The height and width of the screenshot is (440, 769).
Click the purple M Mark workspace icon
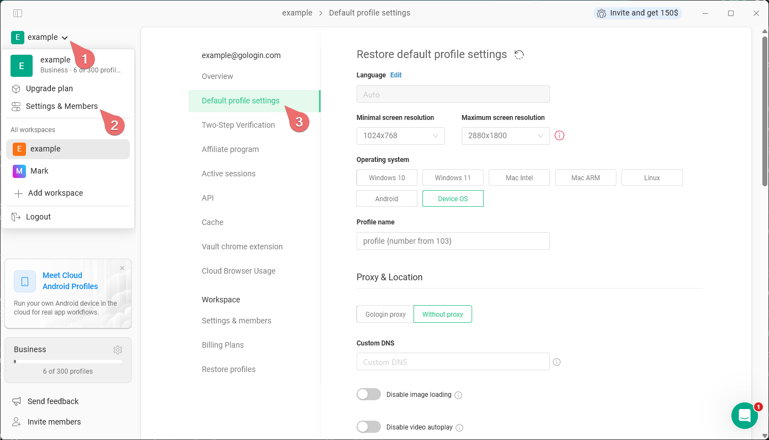coord(19,171)
